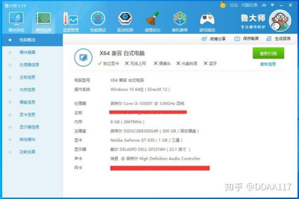Click the Nvidia GeForce GT 630 value
This screenshot has width=299, height=199.
tap(146, 140)
